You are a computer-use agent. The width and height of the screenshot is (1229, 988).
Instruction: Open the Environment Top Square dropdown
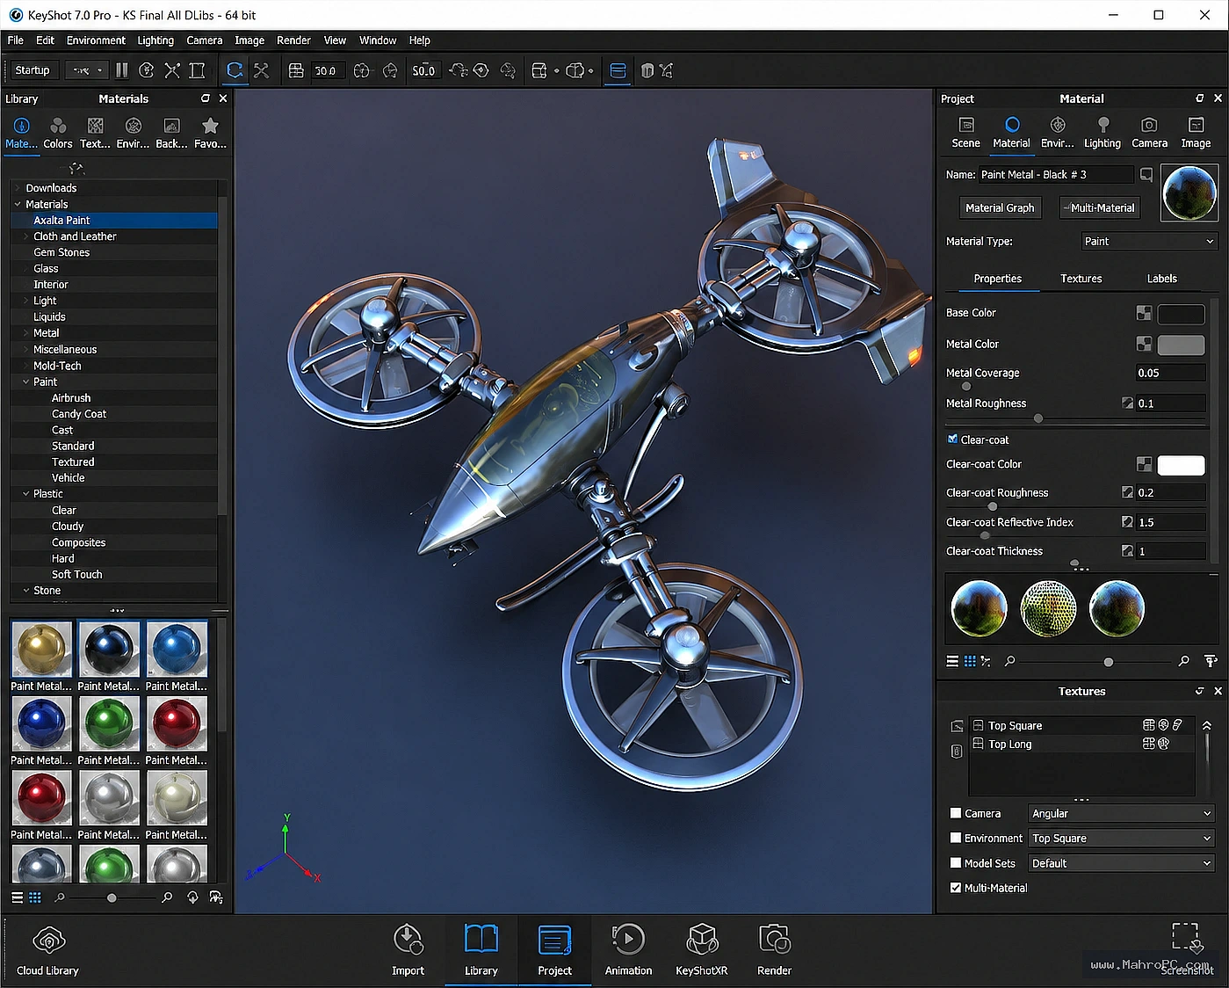click(x=1121, y=839)
